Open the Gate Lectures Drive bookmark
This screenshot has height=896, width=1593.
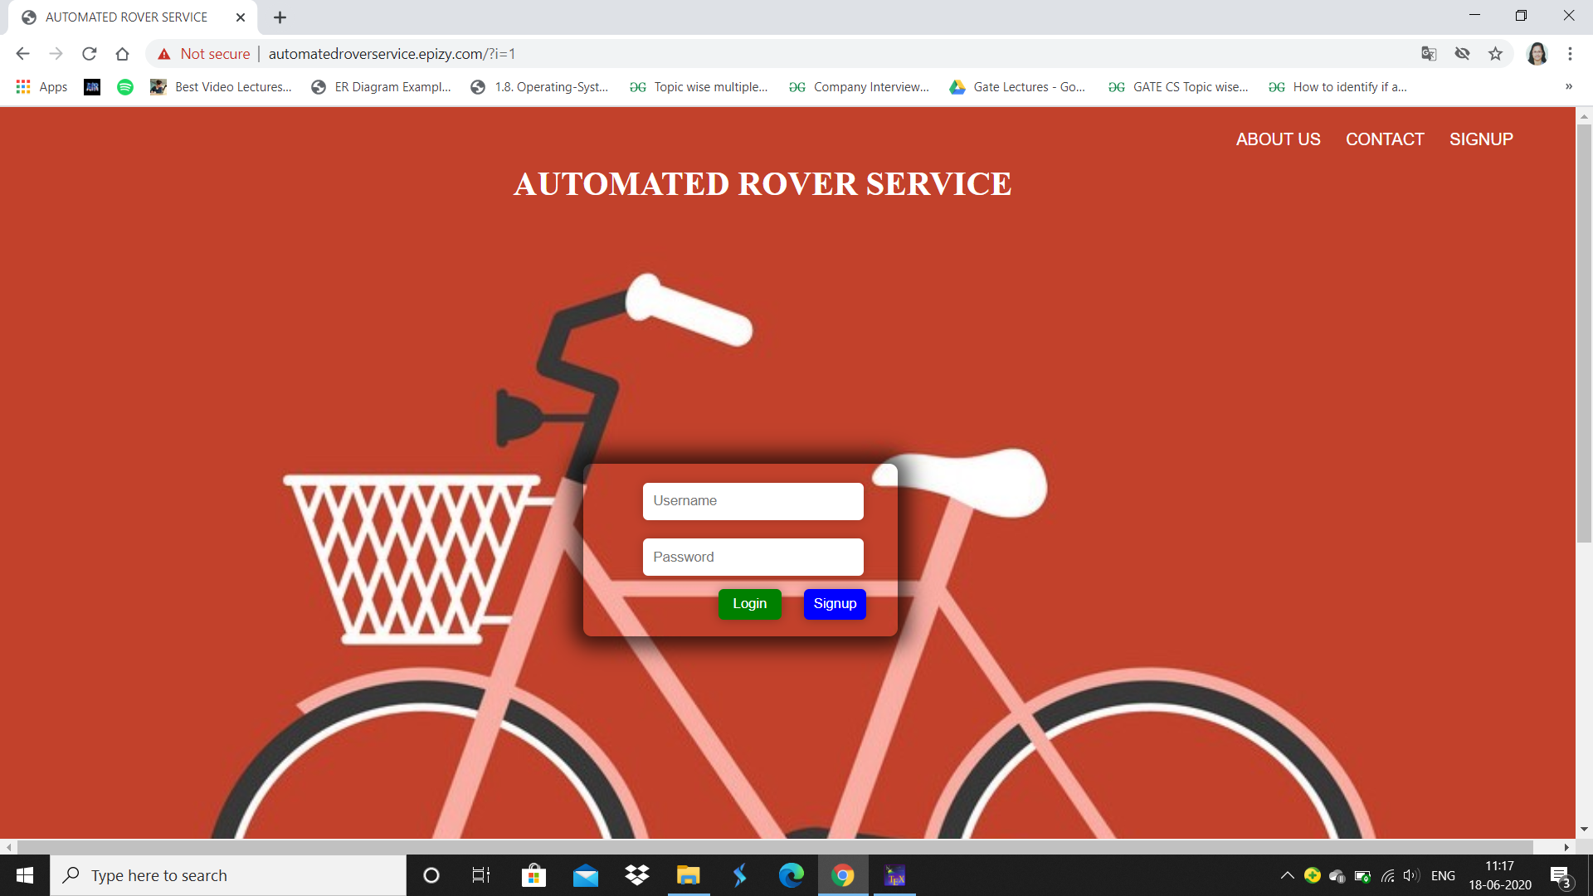coord(1017,87)
